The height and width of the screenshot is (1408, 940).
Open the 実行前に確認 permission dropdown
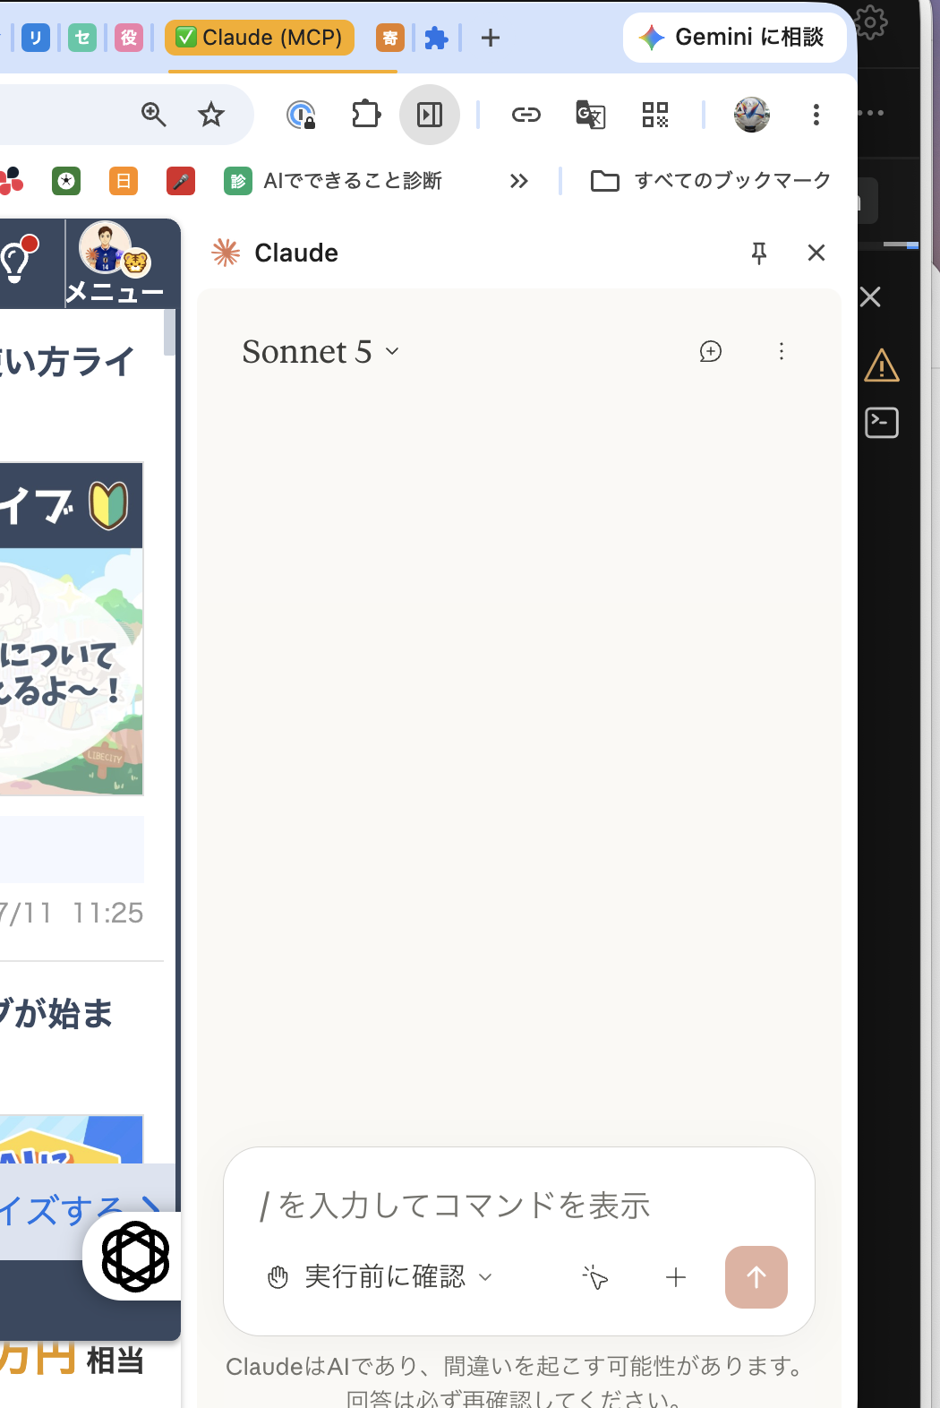point(380,1276)
